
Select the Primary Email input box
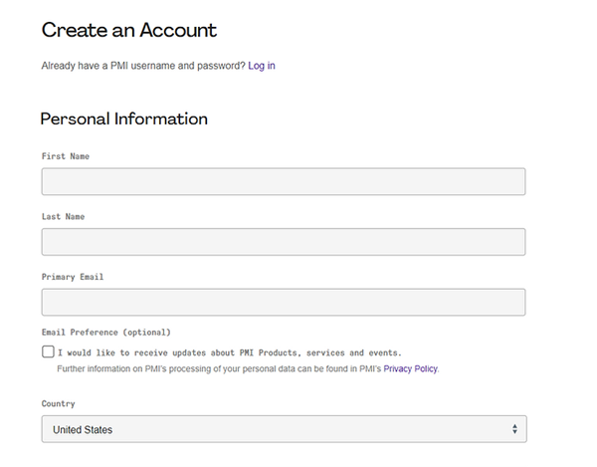pos(284,303)
